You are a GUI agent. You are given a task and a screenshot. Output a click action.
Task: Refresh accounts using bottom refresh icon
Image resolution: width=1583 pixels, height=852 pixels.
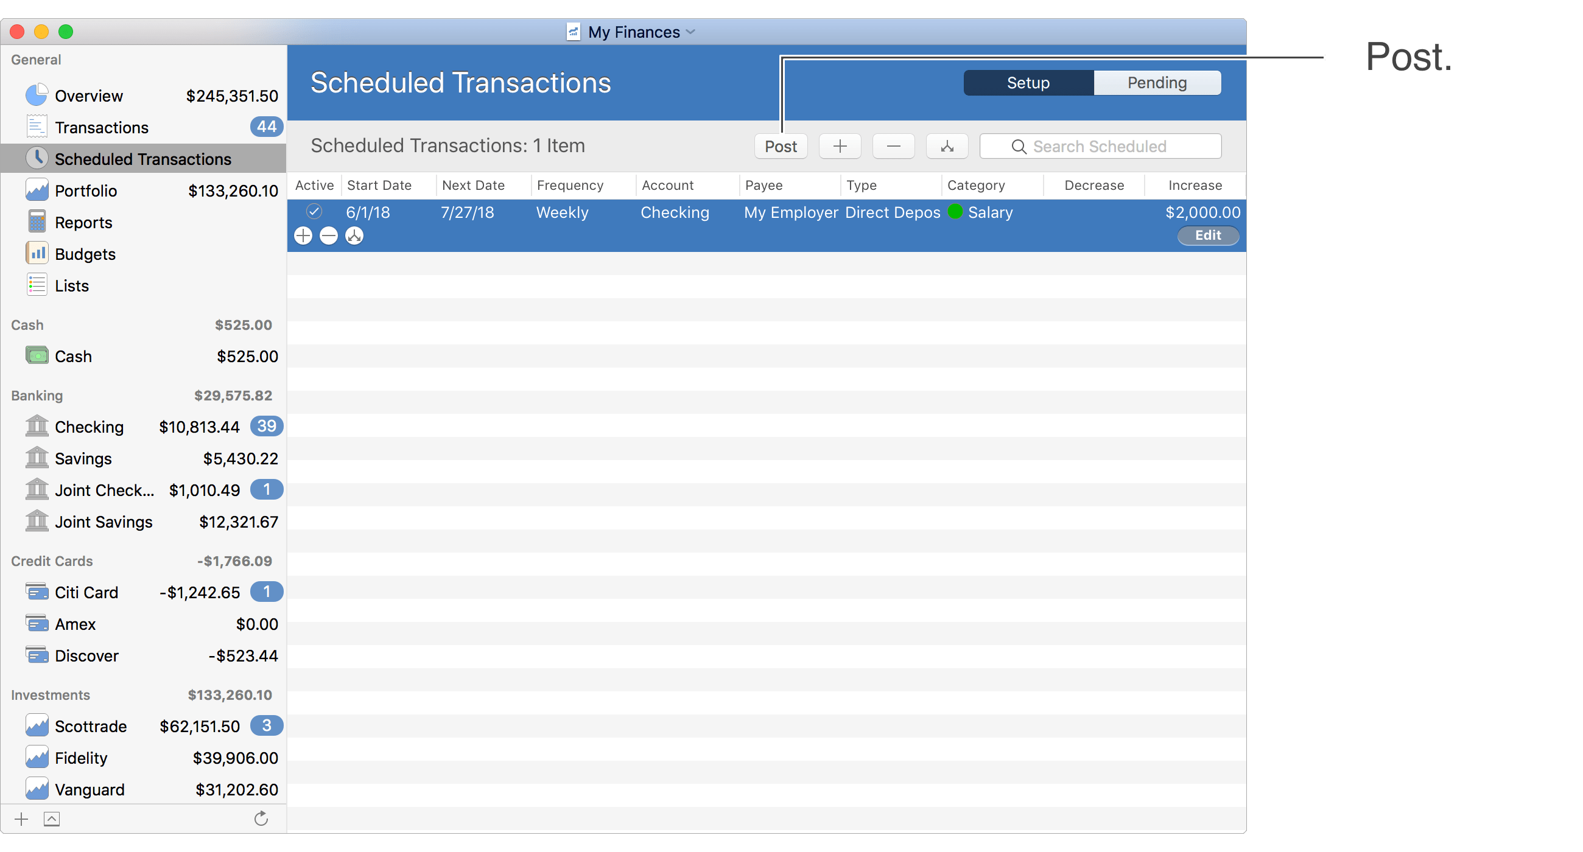pos(261,818)
